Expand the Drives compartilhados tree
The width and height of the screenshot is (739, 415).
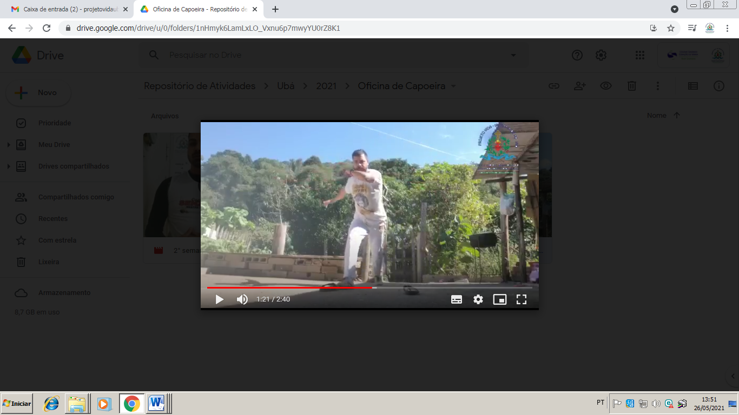tap(8, 166)
